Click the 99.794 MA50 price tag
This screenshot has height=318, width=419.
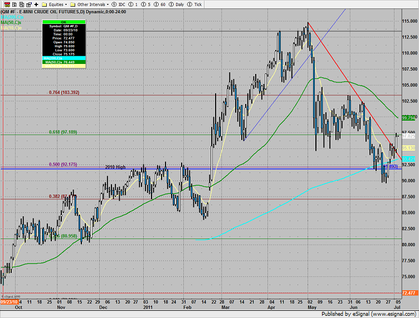[408, 118]
